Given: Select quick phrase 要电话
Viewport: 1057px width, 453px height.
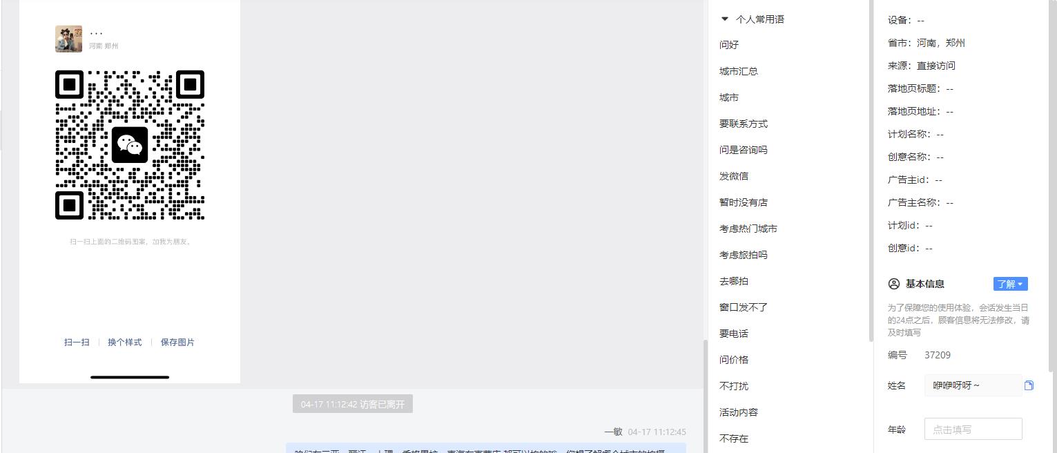Looking at the screenshot, I should pos(734,334).
